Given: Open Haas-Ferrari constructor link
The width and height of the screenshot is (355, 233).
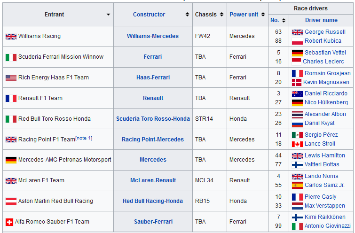Looking at the screenshot, I should (153, 78).
